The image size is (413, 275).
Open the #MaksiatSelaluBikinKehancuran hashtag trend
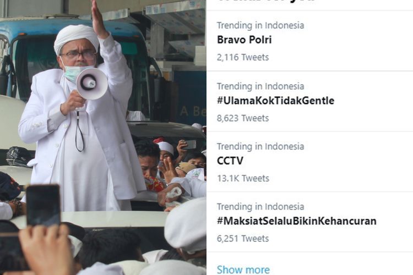297,221
